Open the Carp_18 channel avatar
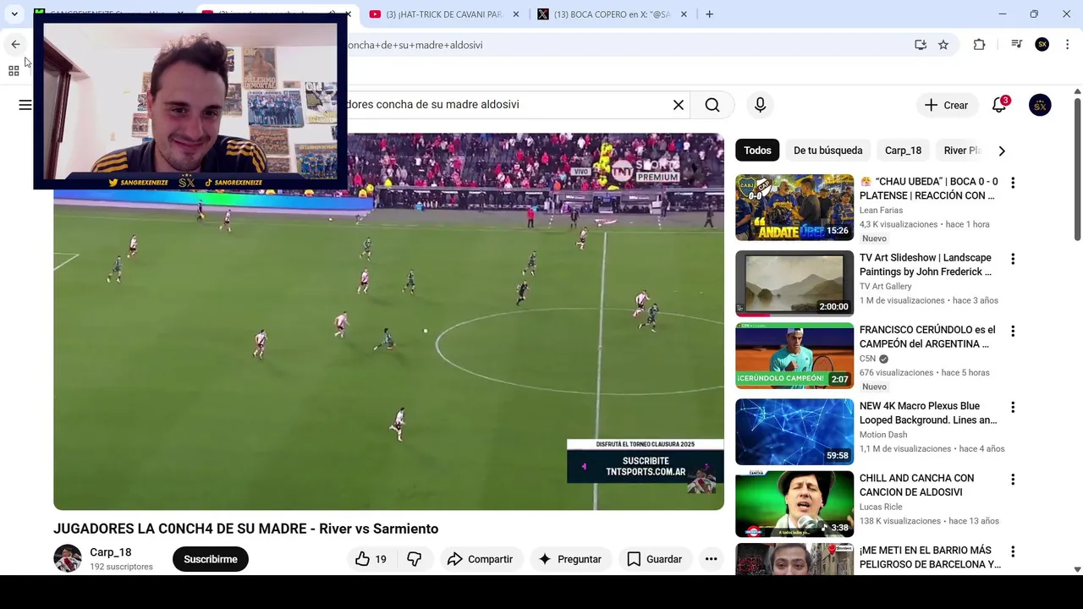This screenshot has width=1083, height=609. (68, 559)
